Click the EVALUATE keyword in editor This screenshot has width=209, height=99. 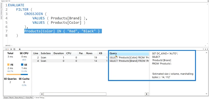(16, 5)
